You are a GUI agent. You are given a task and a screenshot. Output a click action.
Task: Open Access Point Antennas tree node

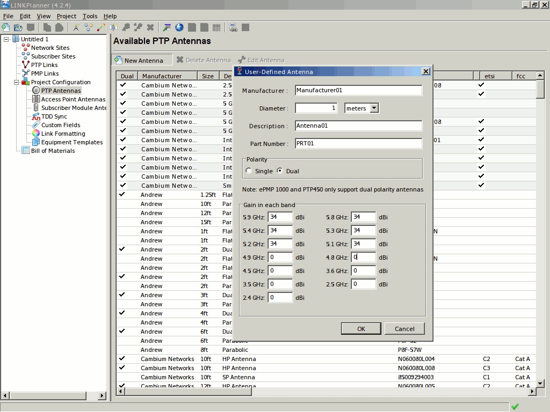pyautogui.click(x=73, y=99)
